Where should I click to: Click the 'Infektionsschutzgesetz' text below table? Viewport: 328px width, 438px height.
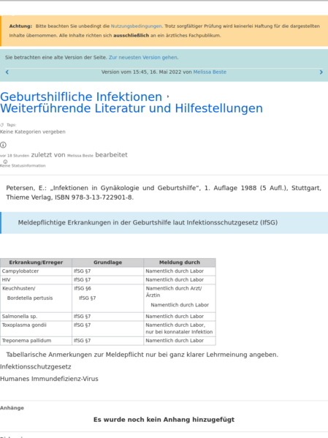point(36,367)
